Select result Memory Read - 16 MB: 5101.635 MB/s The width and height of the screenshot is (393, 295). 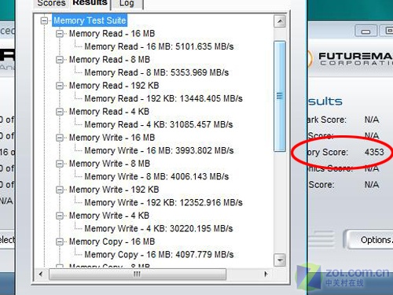coord(159,46)
